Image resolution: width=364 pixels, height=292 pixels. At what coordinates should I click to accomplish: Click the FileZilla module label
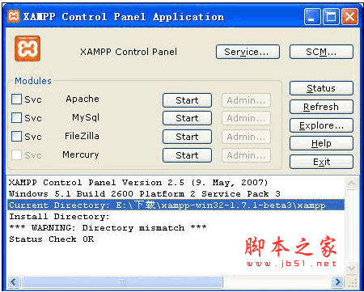[x=82, y=136]
